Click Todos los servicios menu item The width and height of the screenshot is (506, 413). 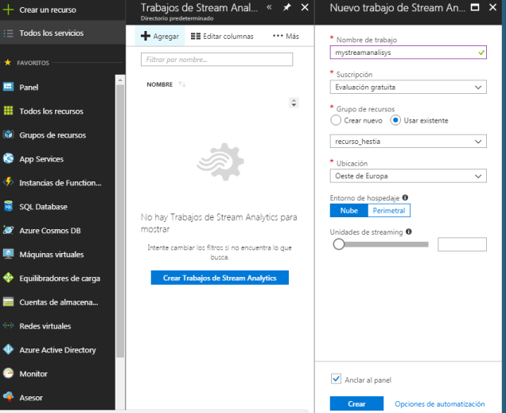51,33
